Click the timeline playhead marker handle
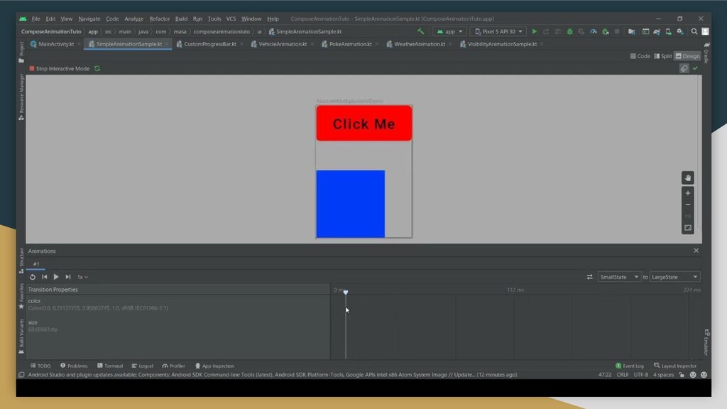 point(346,291)
